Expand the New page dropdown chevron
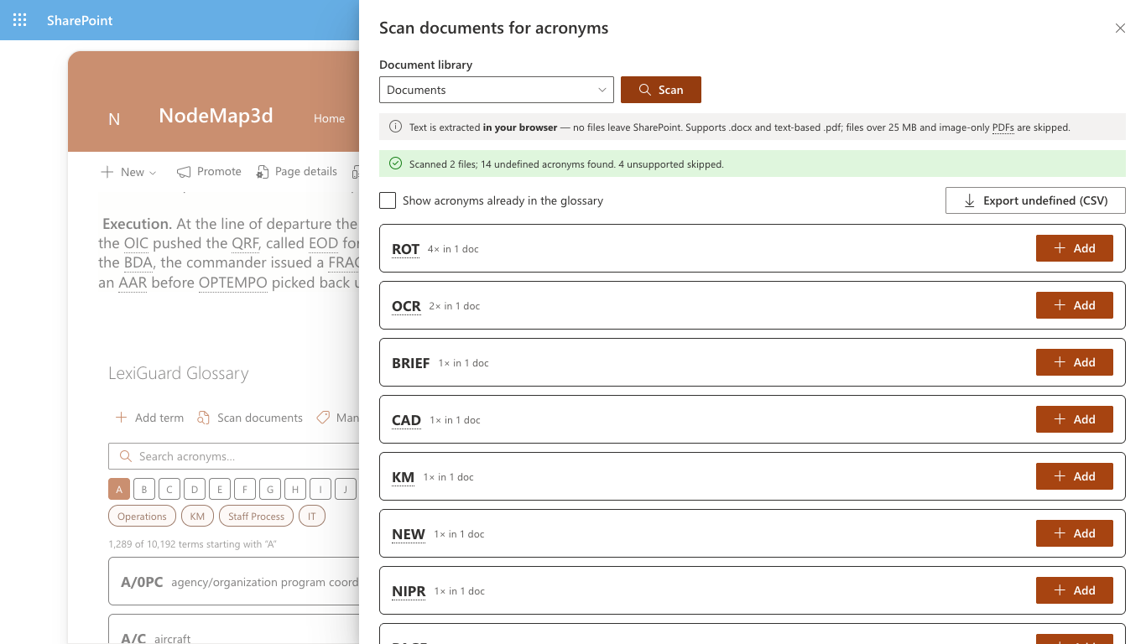Screen dimensions: 1146x644 pyautogui.click(x=153, y=173)
